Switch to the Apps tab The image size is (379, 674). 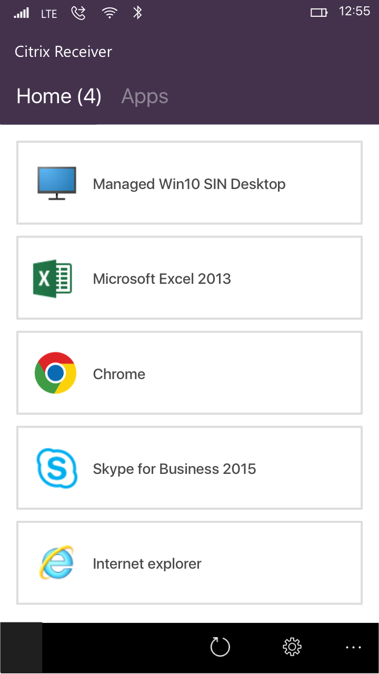[x=145, y=96]
